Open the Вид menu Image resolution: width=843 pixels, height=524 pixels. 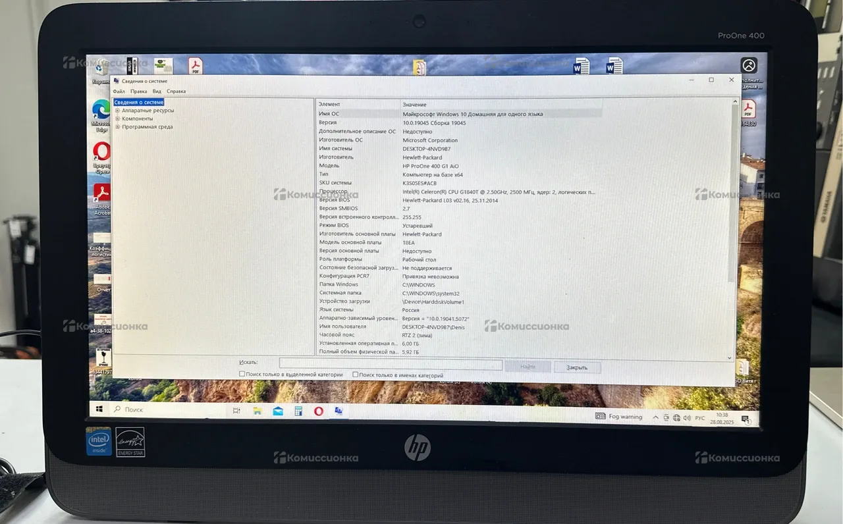point(157,92)
